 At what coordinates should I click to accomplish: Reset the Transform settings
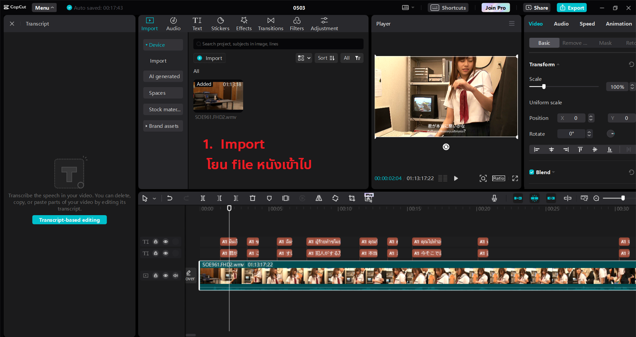[x=632, y=65]
